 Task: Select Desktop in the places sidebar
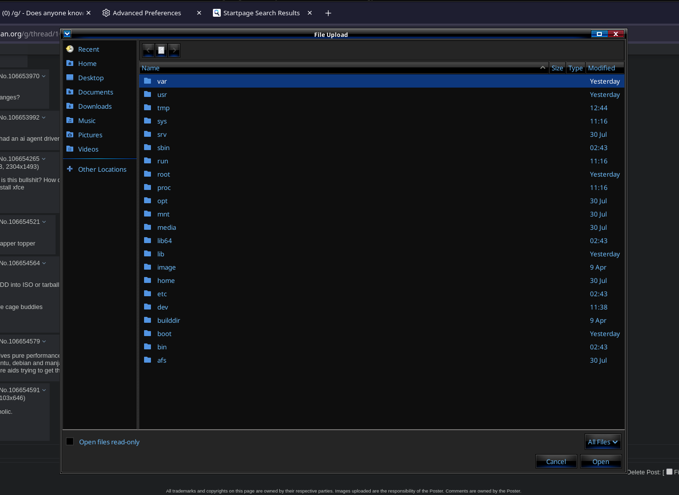point(90,78)
